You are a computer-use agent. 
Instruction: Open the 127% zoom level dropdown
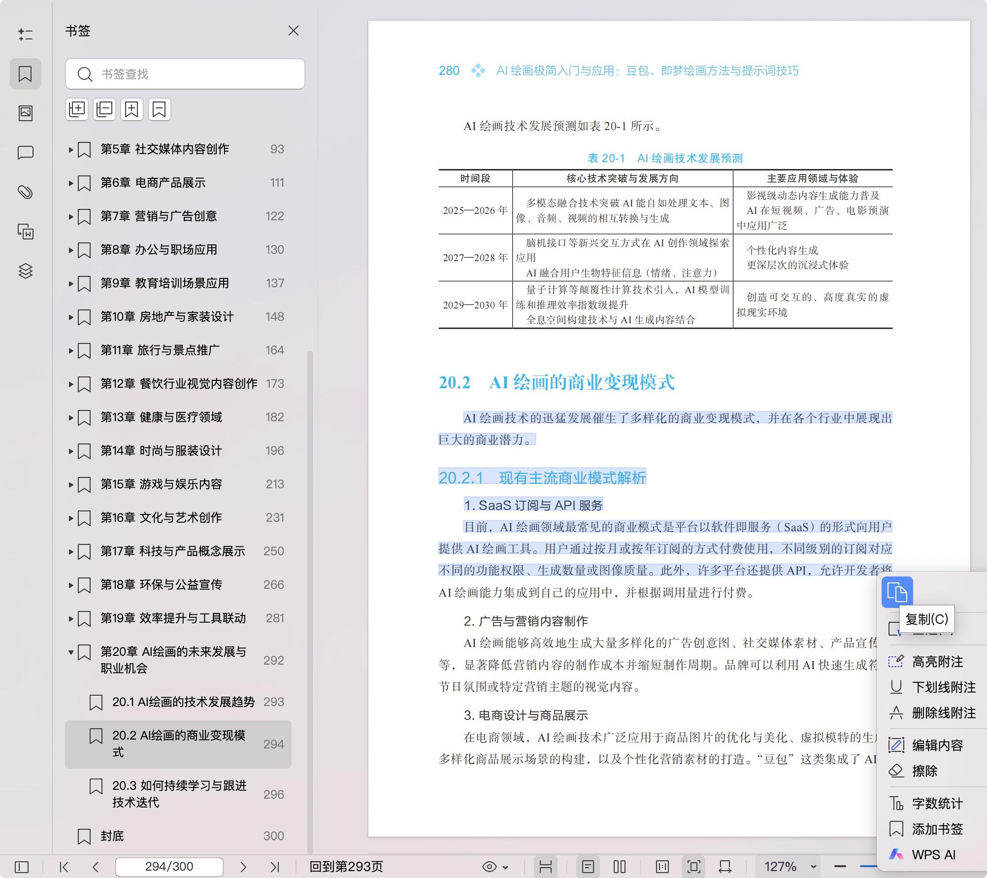[x=813, y=867]
